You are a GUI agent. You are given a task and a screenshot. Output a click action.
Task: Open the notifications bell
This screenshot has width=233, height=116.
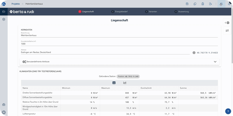click(x=229, y=4)
